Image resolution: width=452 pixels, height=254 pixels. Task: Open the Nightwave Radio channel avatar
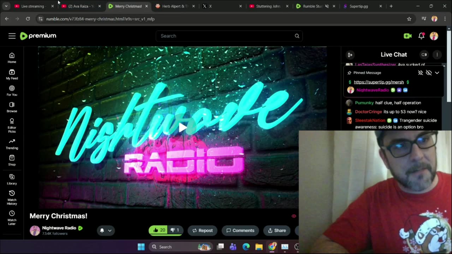(x=35, y=230)
